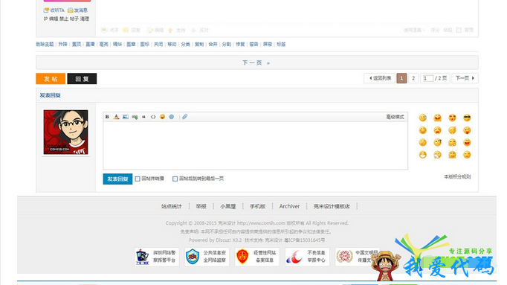Click 删除主题 moderation option

(45, 45)
